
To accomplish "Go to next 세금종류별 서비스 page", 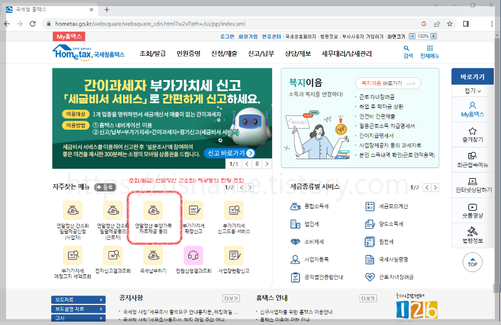I will 435,188.
